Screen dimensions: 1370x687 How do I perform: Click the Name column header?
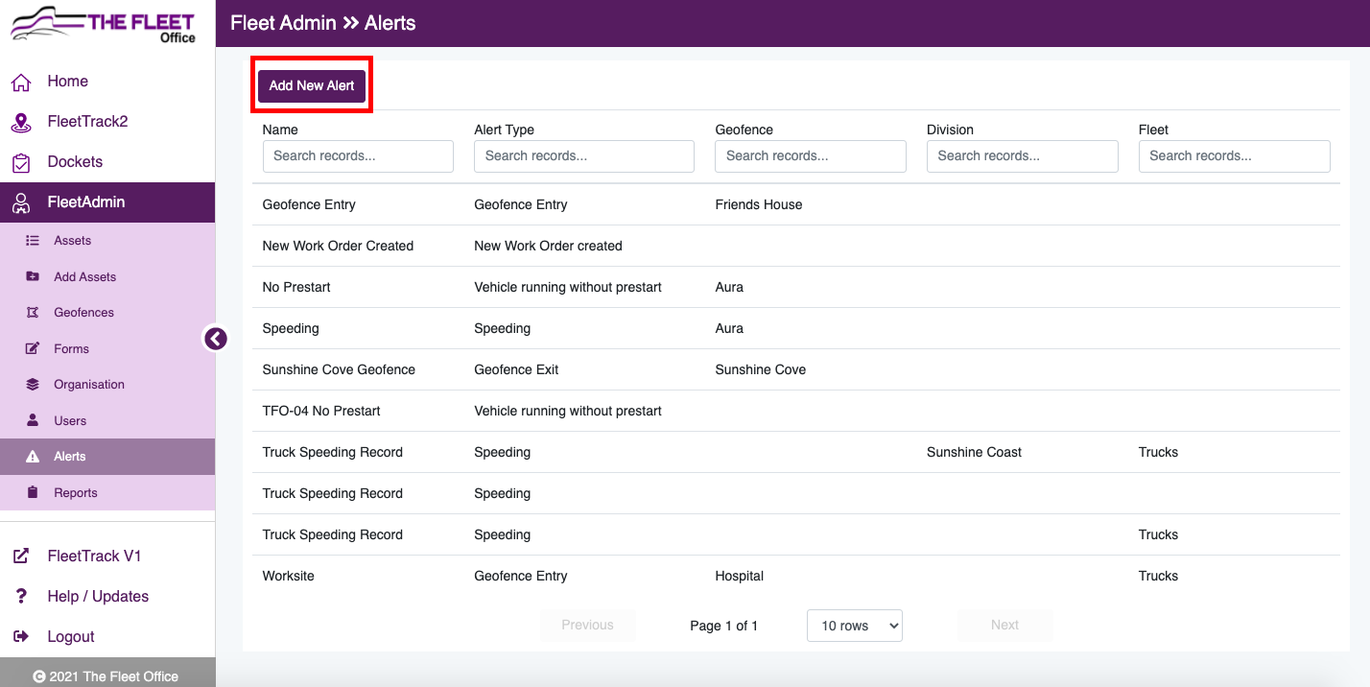[x=280, y=130]
